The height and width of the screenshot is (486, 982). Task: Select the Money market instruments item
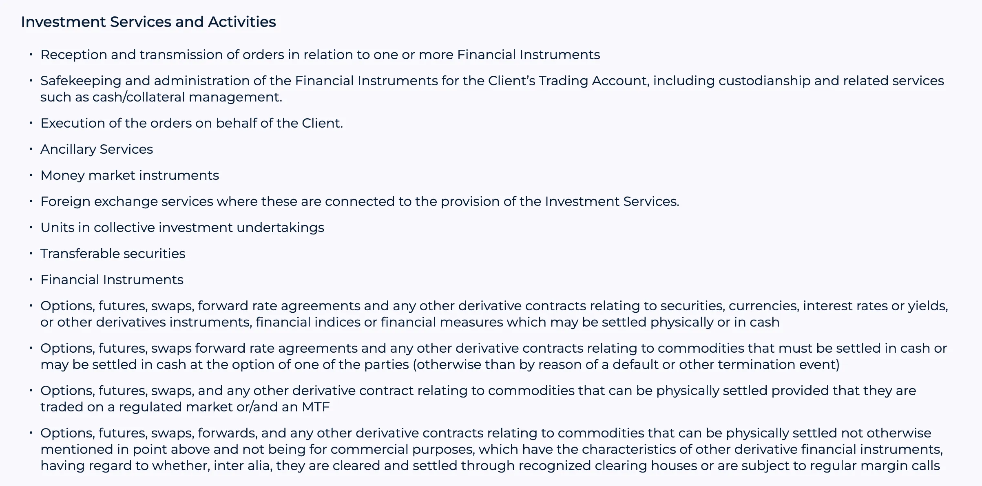pyautogui.click(x=130, y=175)
